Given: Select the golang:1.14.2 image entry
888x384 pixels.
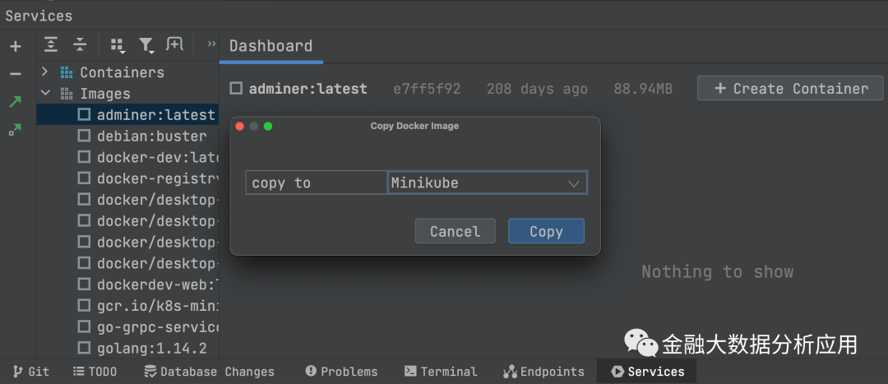Looking at the screenshot, I should [151, 348].
